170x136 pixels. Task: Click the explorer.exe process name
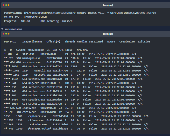click(x=37, y=116)
